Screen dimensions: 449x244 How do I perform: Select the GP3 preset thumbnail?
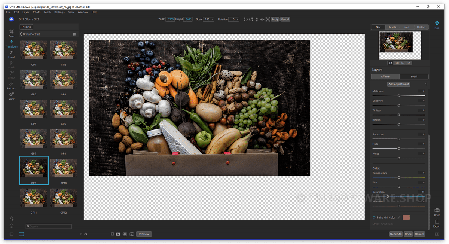pyautogui.click(x=34, y=79)
